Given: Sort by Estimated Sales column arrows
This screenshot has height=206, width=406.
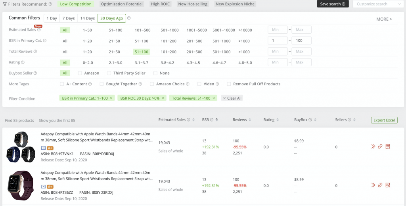Looking at the screenshot, I should [193, 120].
